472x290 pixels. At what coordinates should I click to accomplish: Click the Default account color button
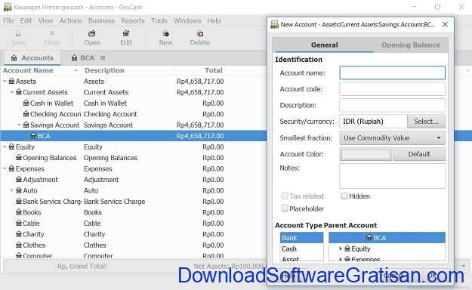419,154
